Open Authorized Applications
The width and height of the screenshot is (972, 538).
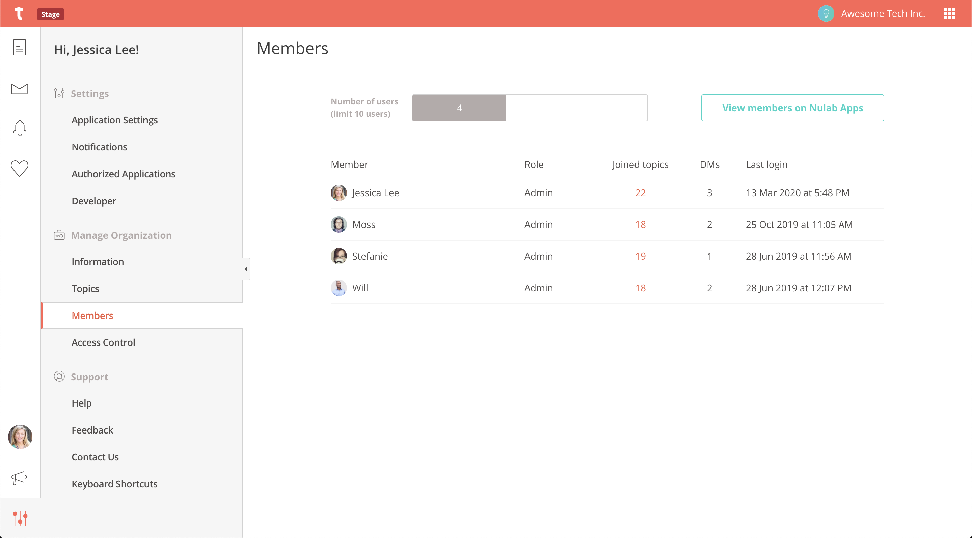click(124, 174)
